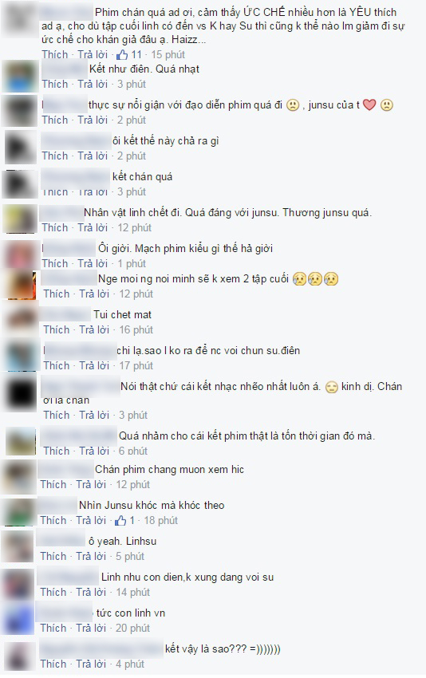Like the comment 'kết vậy là sao???'
Viewport: 426px width, 678px height.
(53, 664)
